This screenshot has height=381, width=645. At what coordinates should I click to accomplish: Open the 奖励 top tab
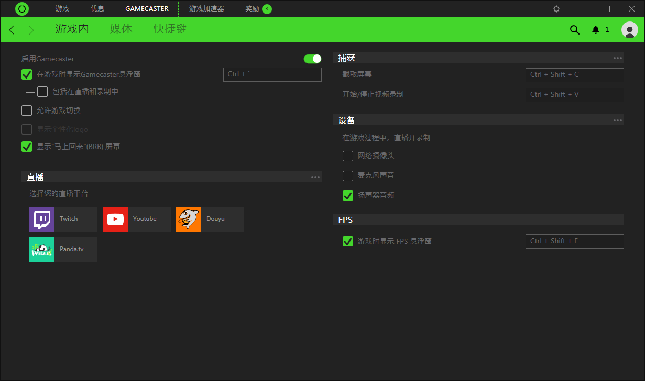pyautogui.click(x=252, y=9)
